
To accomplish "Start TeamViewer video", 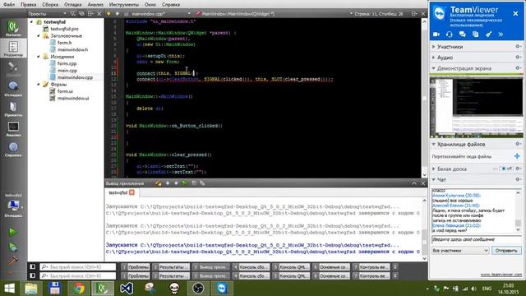I will click(436, 35).
